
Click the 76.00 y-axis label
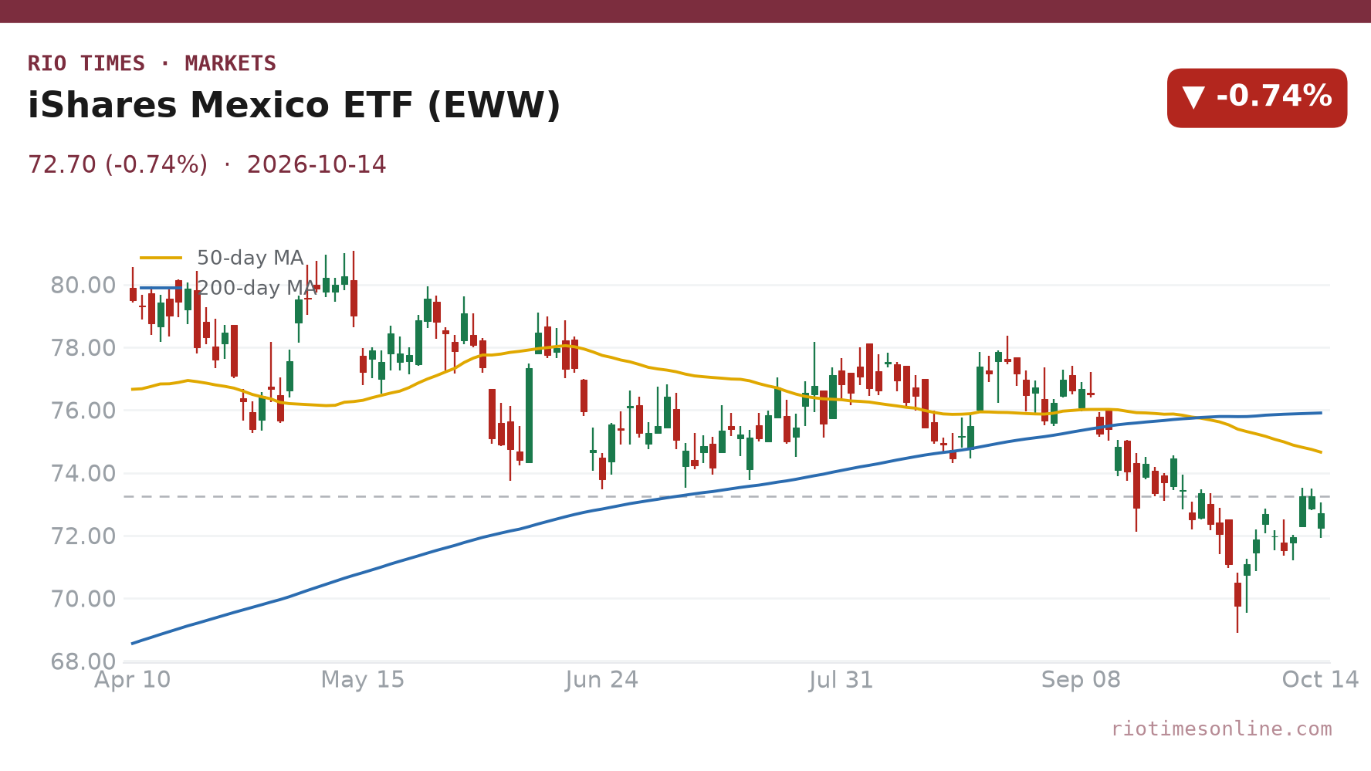click(83, 411)
